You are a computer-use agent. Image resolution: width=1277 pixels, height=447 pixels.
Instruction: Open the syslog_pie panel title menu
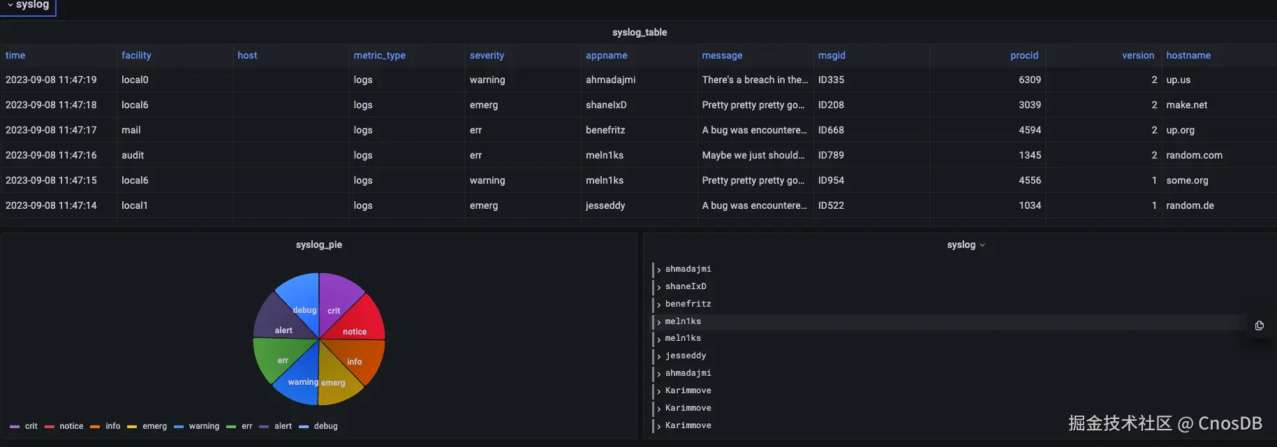click(x=318, y=244)
